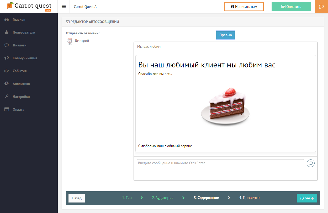Click chevron between Содержание and Проверка steps

tap(229, 198)
